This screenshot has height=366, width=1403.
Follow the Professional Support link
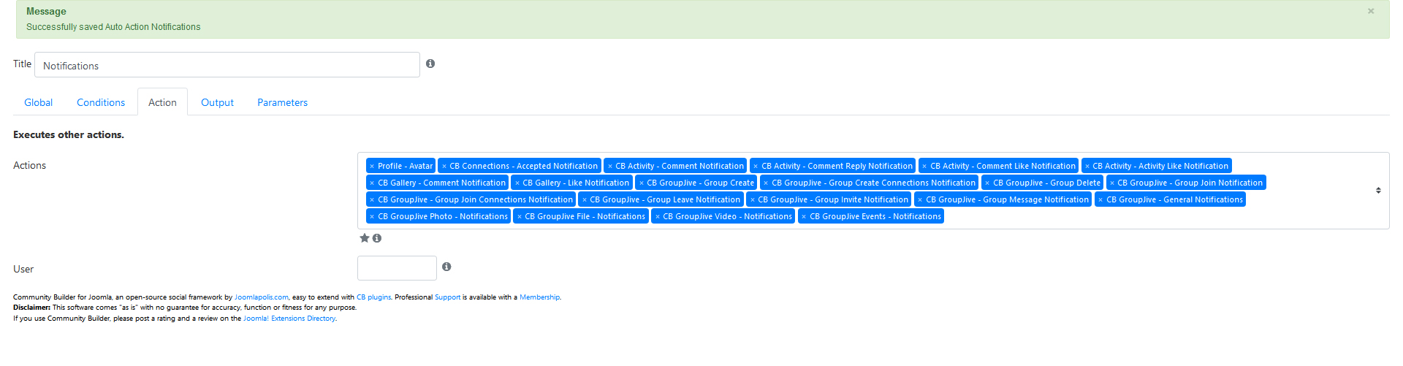(448, 297)
